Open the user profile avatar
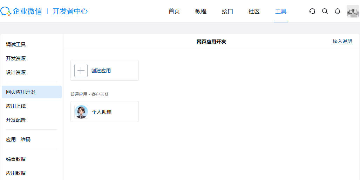 353,11
